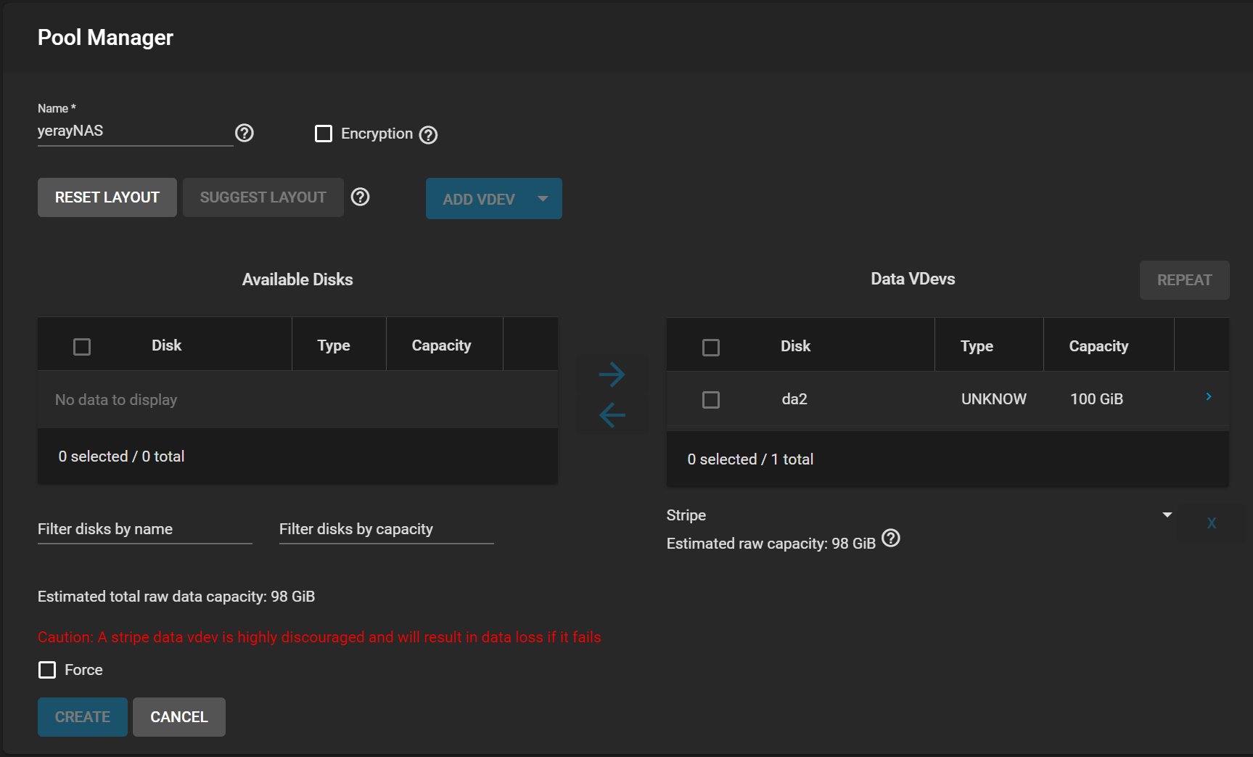
Task: Enable the Encryption checkbox
Action: click(x=324, y=134)
